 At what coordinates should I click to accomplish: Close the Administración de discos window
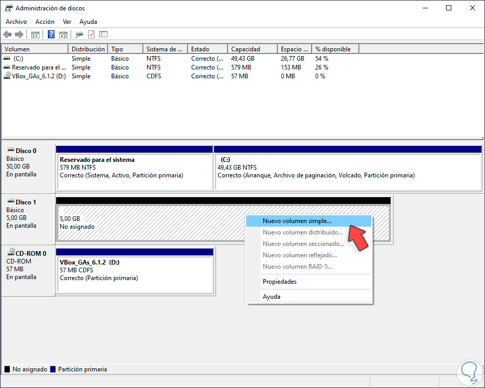[473, 8]
